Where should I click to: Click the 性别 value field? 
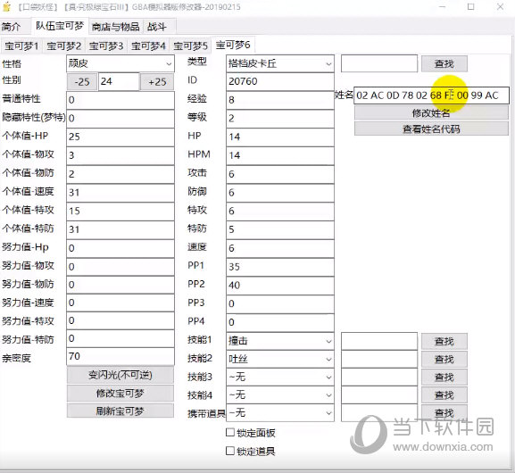(x=119, y=81)
